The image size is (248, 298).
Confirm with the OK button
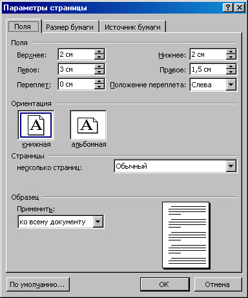pos(165,284)
